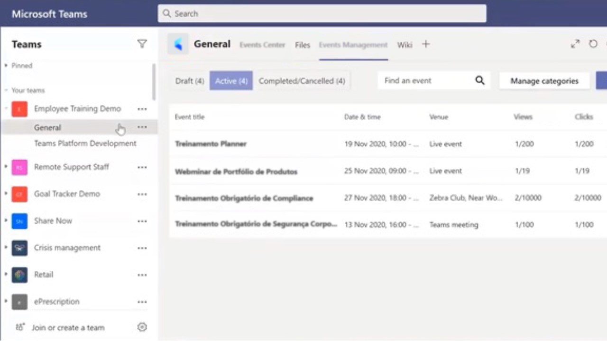Open more options for Share Now
The width and height of the screenshot is (607, 341).
click(x=142, y=221)
